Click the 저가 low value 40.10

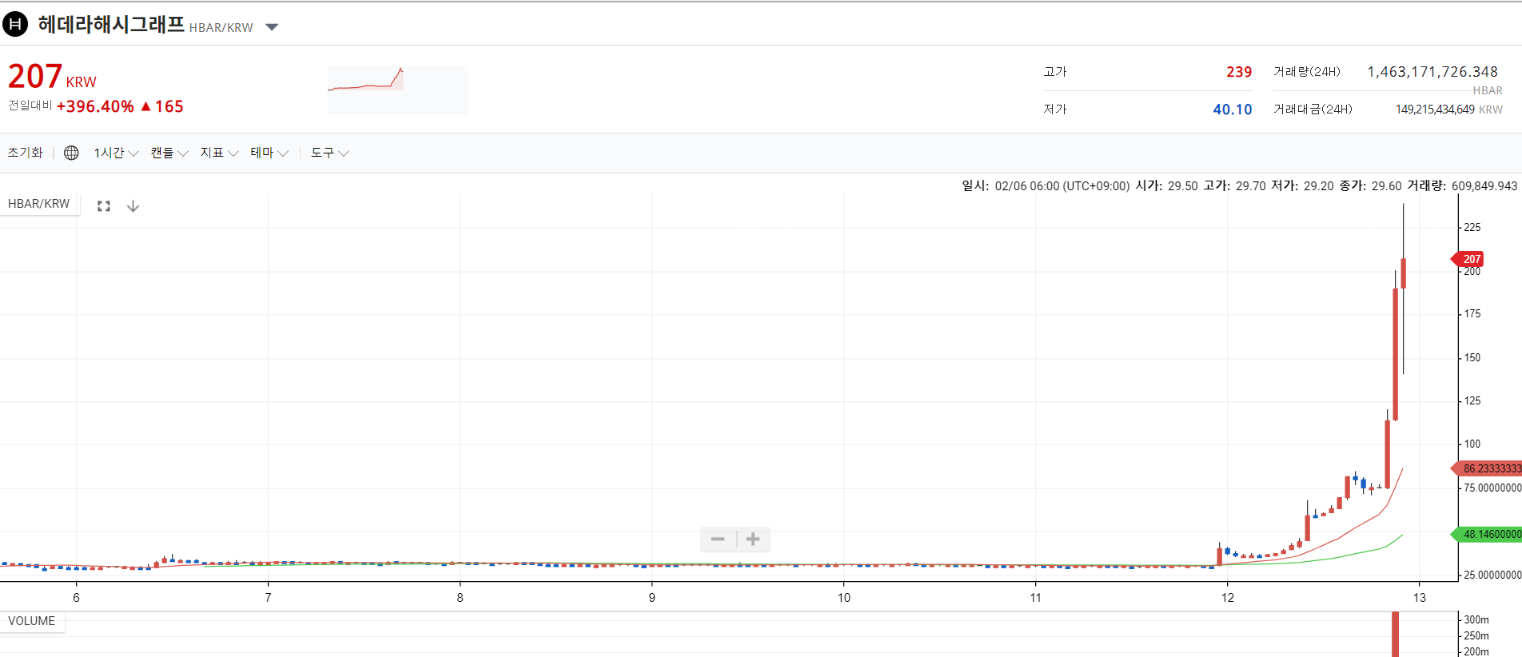1233,109
